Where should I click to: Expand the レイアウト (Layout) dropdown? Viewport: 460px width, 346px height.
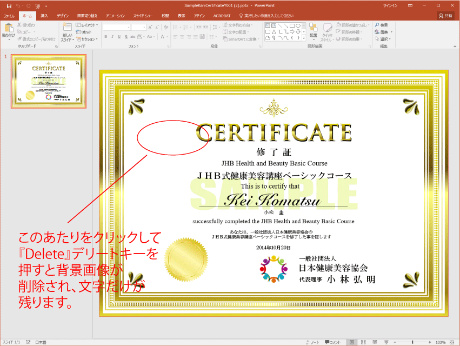(x=87, y=25)
